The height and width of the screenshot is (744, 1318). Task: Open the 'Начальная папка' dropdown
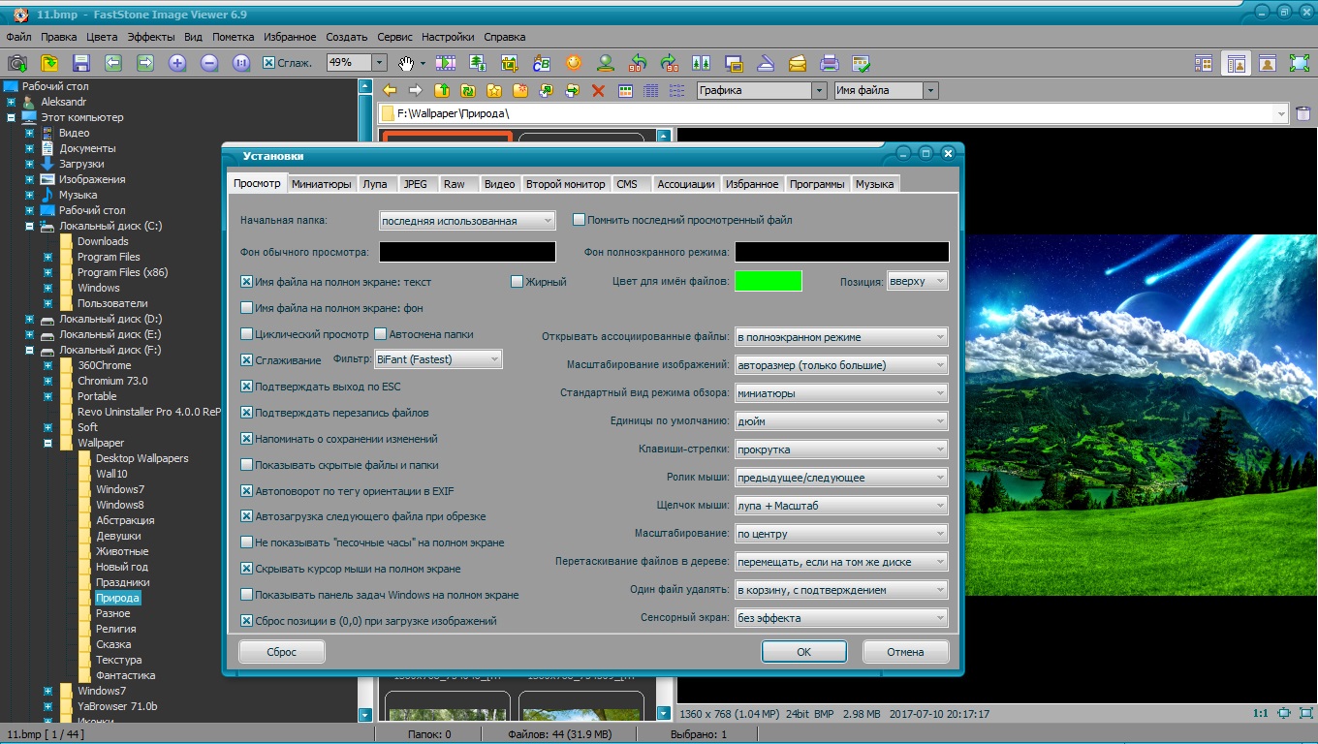coord(467,221)
